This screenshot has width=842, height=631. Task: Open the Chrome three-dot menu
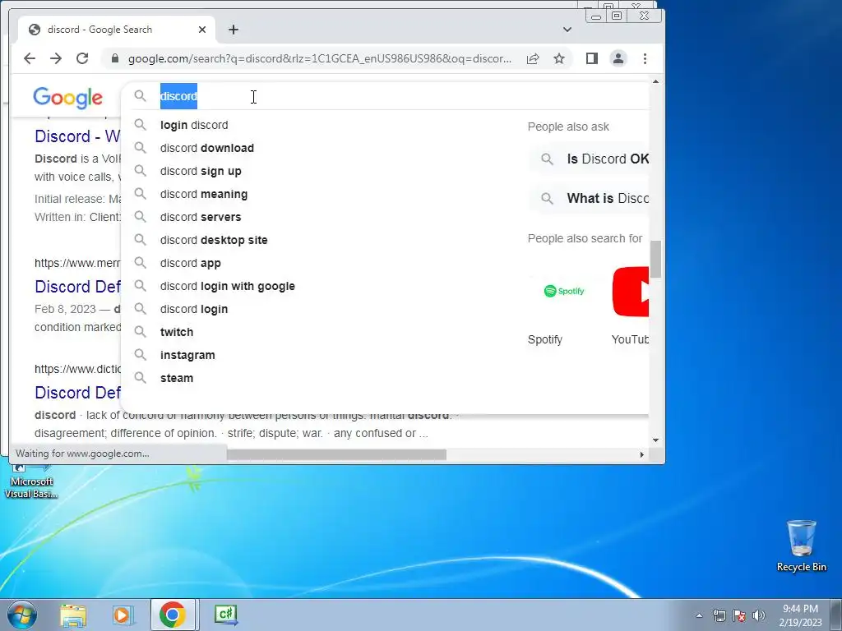click(645, 58)
